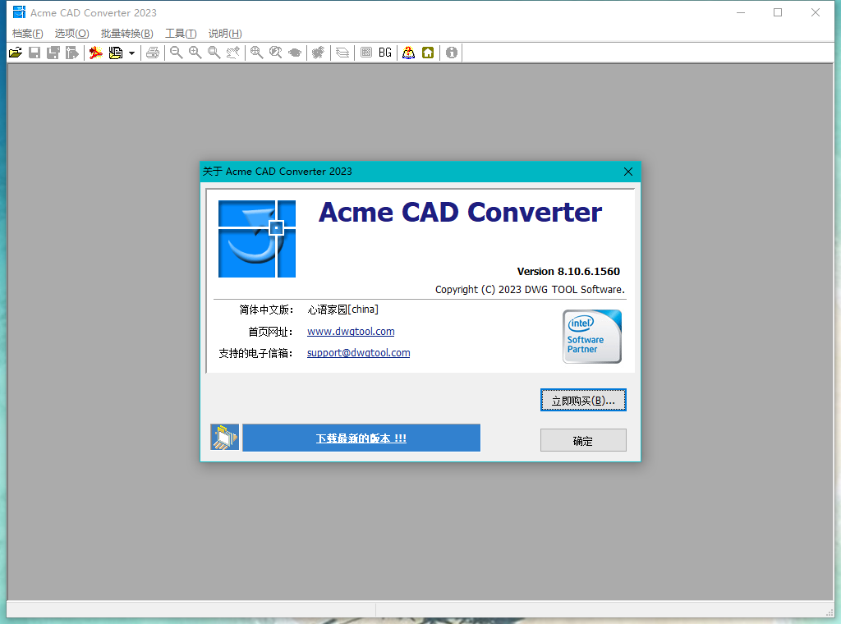
Task: Click the 心语家园[china] translator text
Action: tap(343, 310)
